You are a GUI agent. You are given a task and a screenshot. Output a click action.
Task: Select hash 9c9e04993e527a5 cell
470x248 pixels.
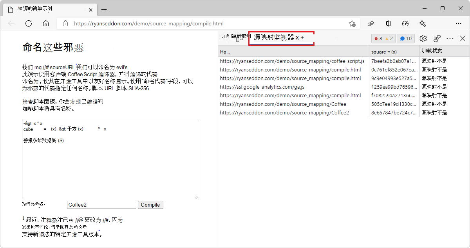click(394, 78)
